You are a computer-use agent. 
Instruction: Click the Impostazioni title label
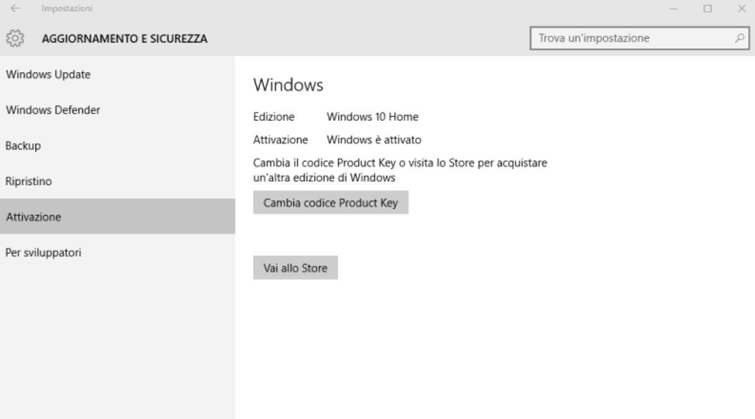(x=67, y=8)
